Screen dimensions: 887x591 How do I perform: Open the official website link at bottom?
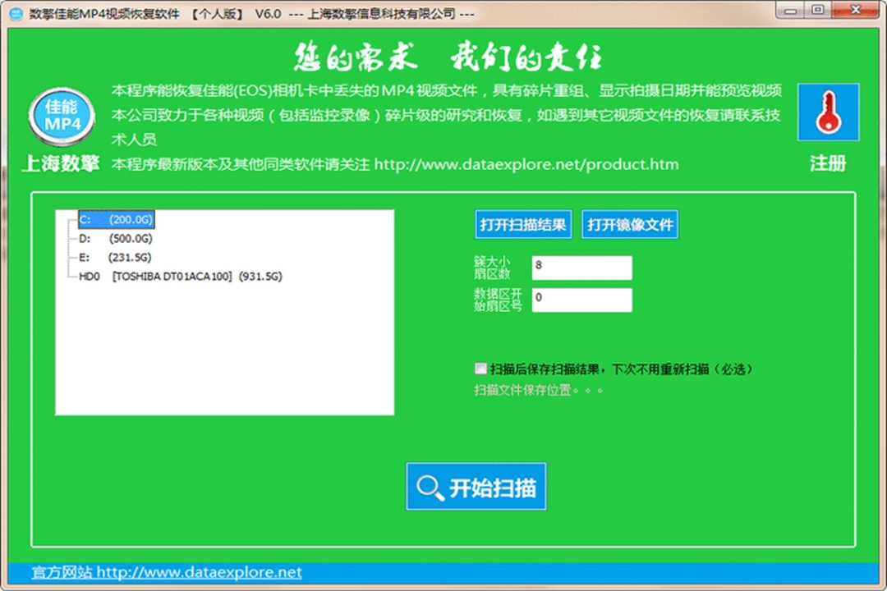pyautogui.click(x=167, y=572)
